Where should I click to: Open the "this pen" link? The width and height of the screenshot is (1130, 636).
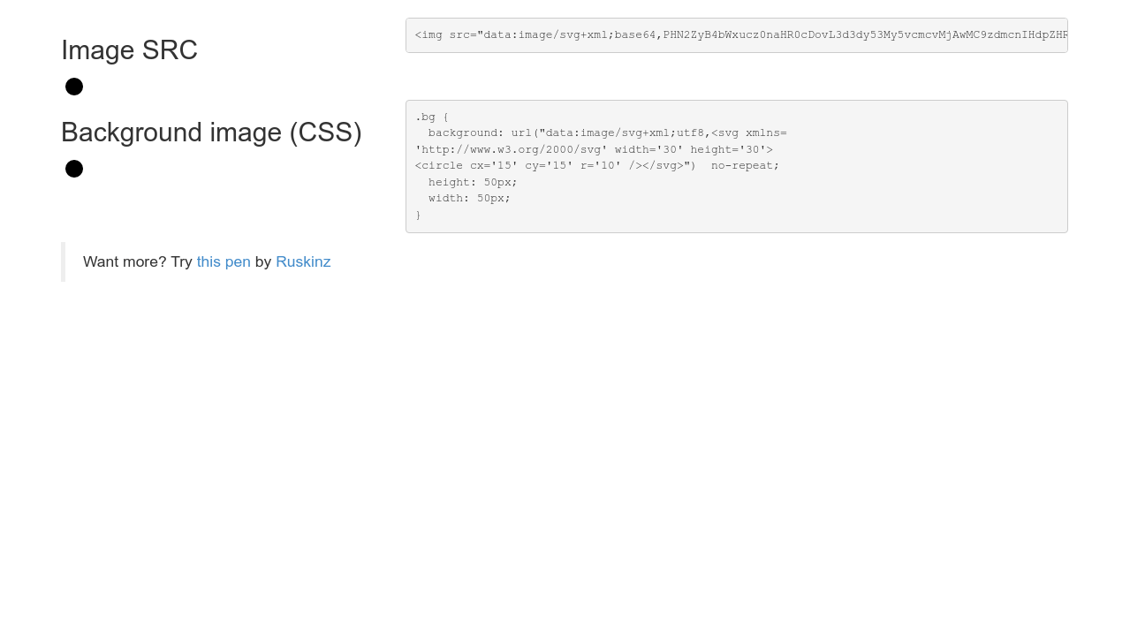pyautogui.click(x=224, y=262)
